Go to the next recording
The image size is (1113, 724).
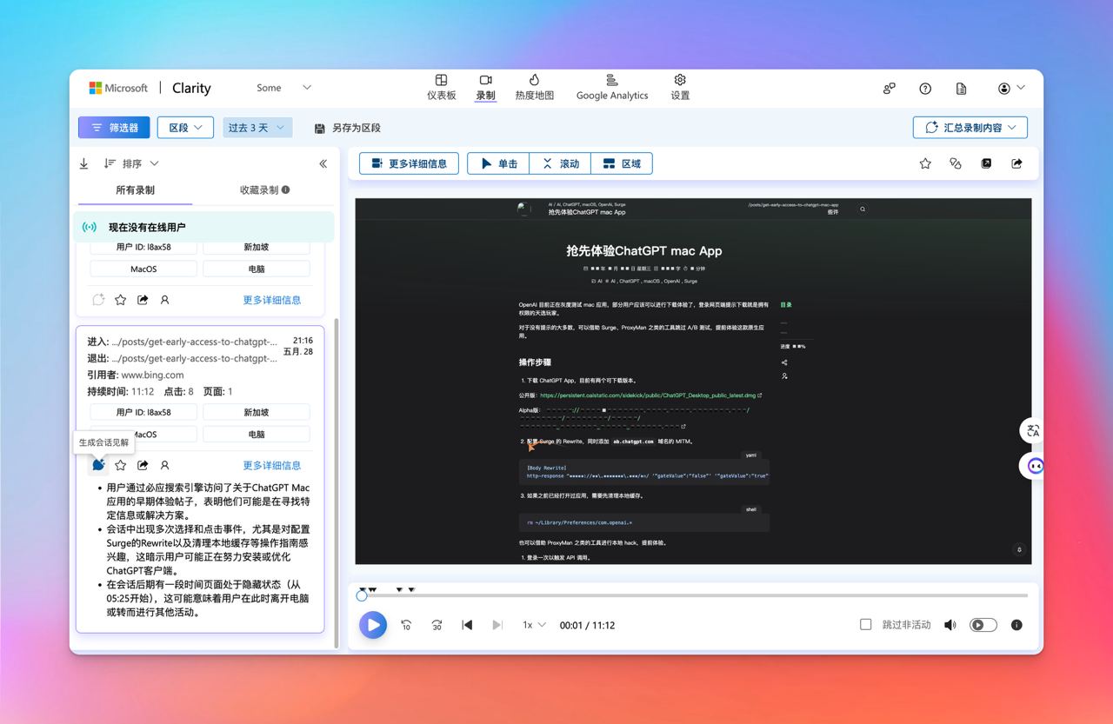497,625
